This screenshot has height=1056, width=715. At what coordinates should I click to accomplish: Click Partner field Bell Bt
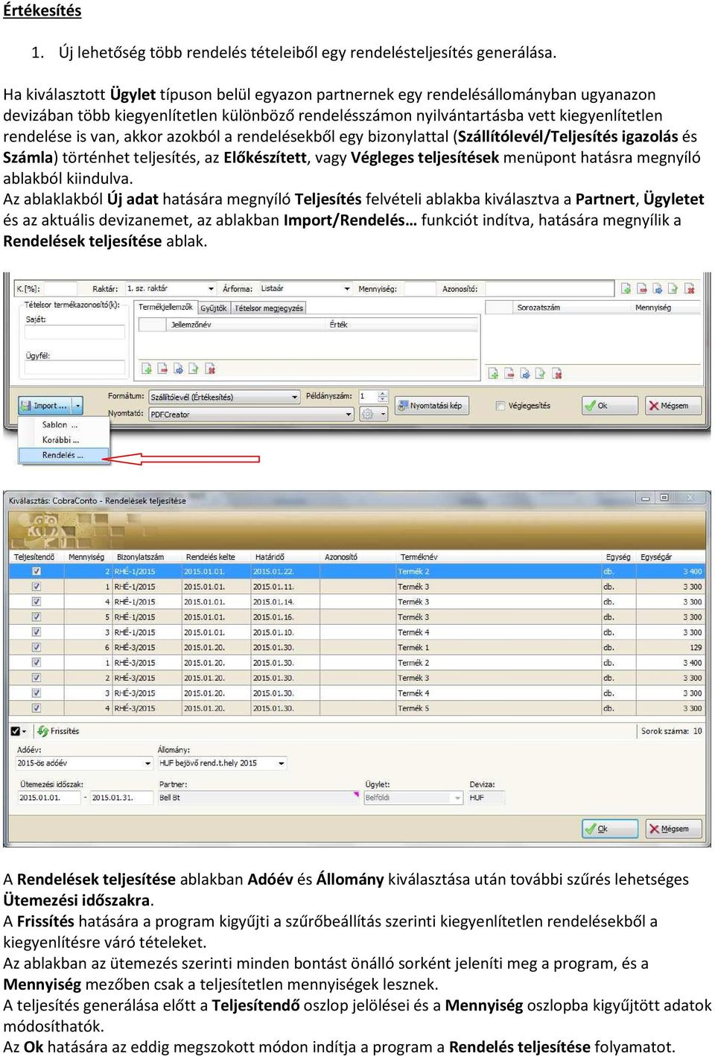click(x=258, y=798)
